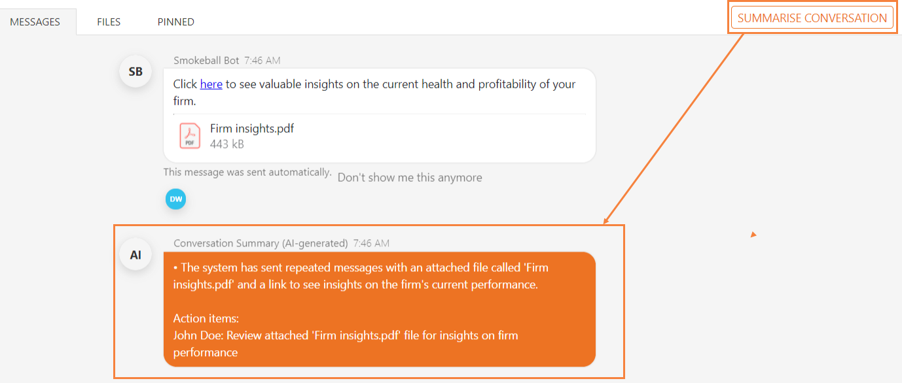Select 'Don't show me this anymore'
The width and height of the screenshot is (902, 383).
point(410,178)
